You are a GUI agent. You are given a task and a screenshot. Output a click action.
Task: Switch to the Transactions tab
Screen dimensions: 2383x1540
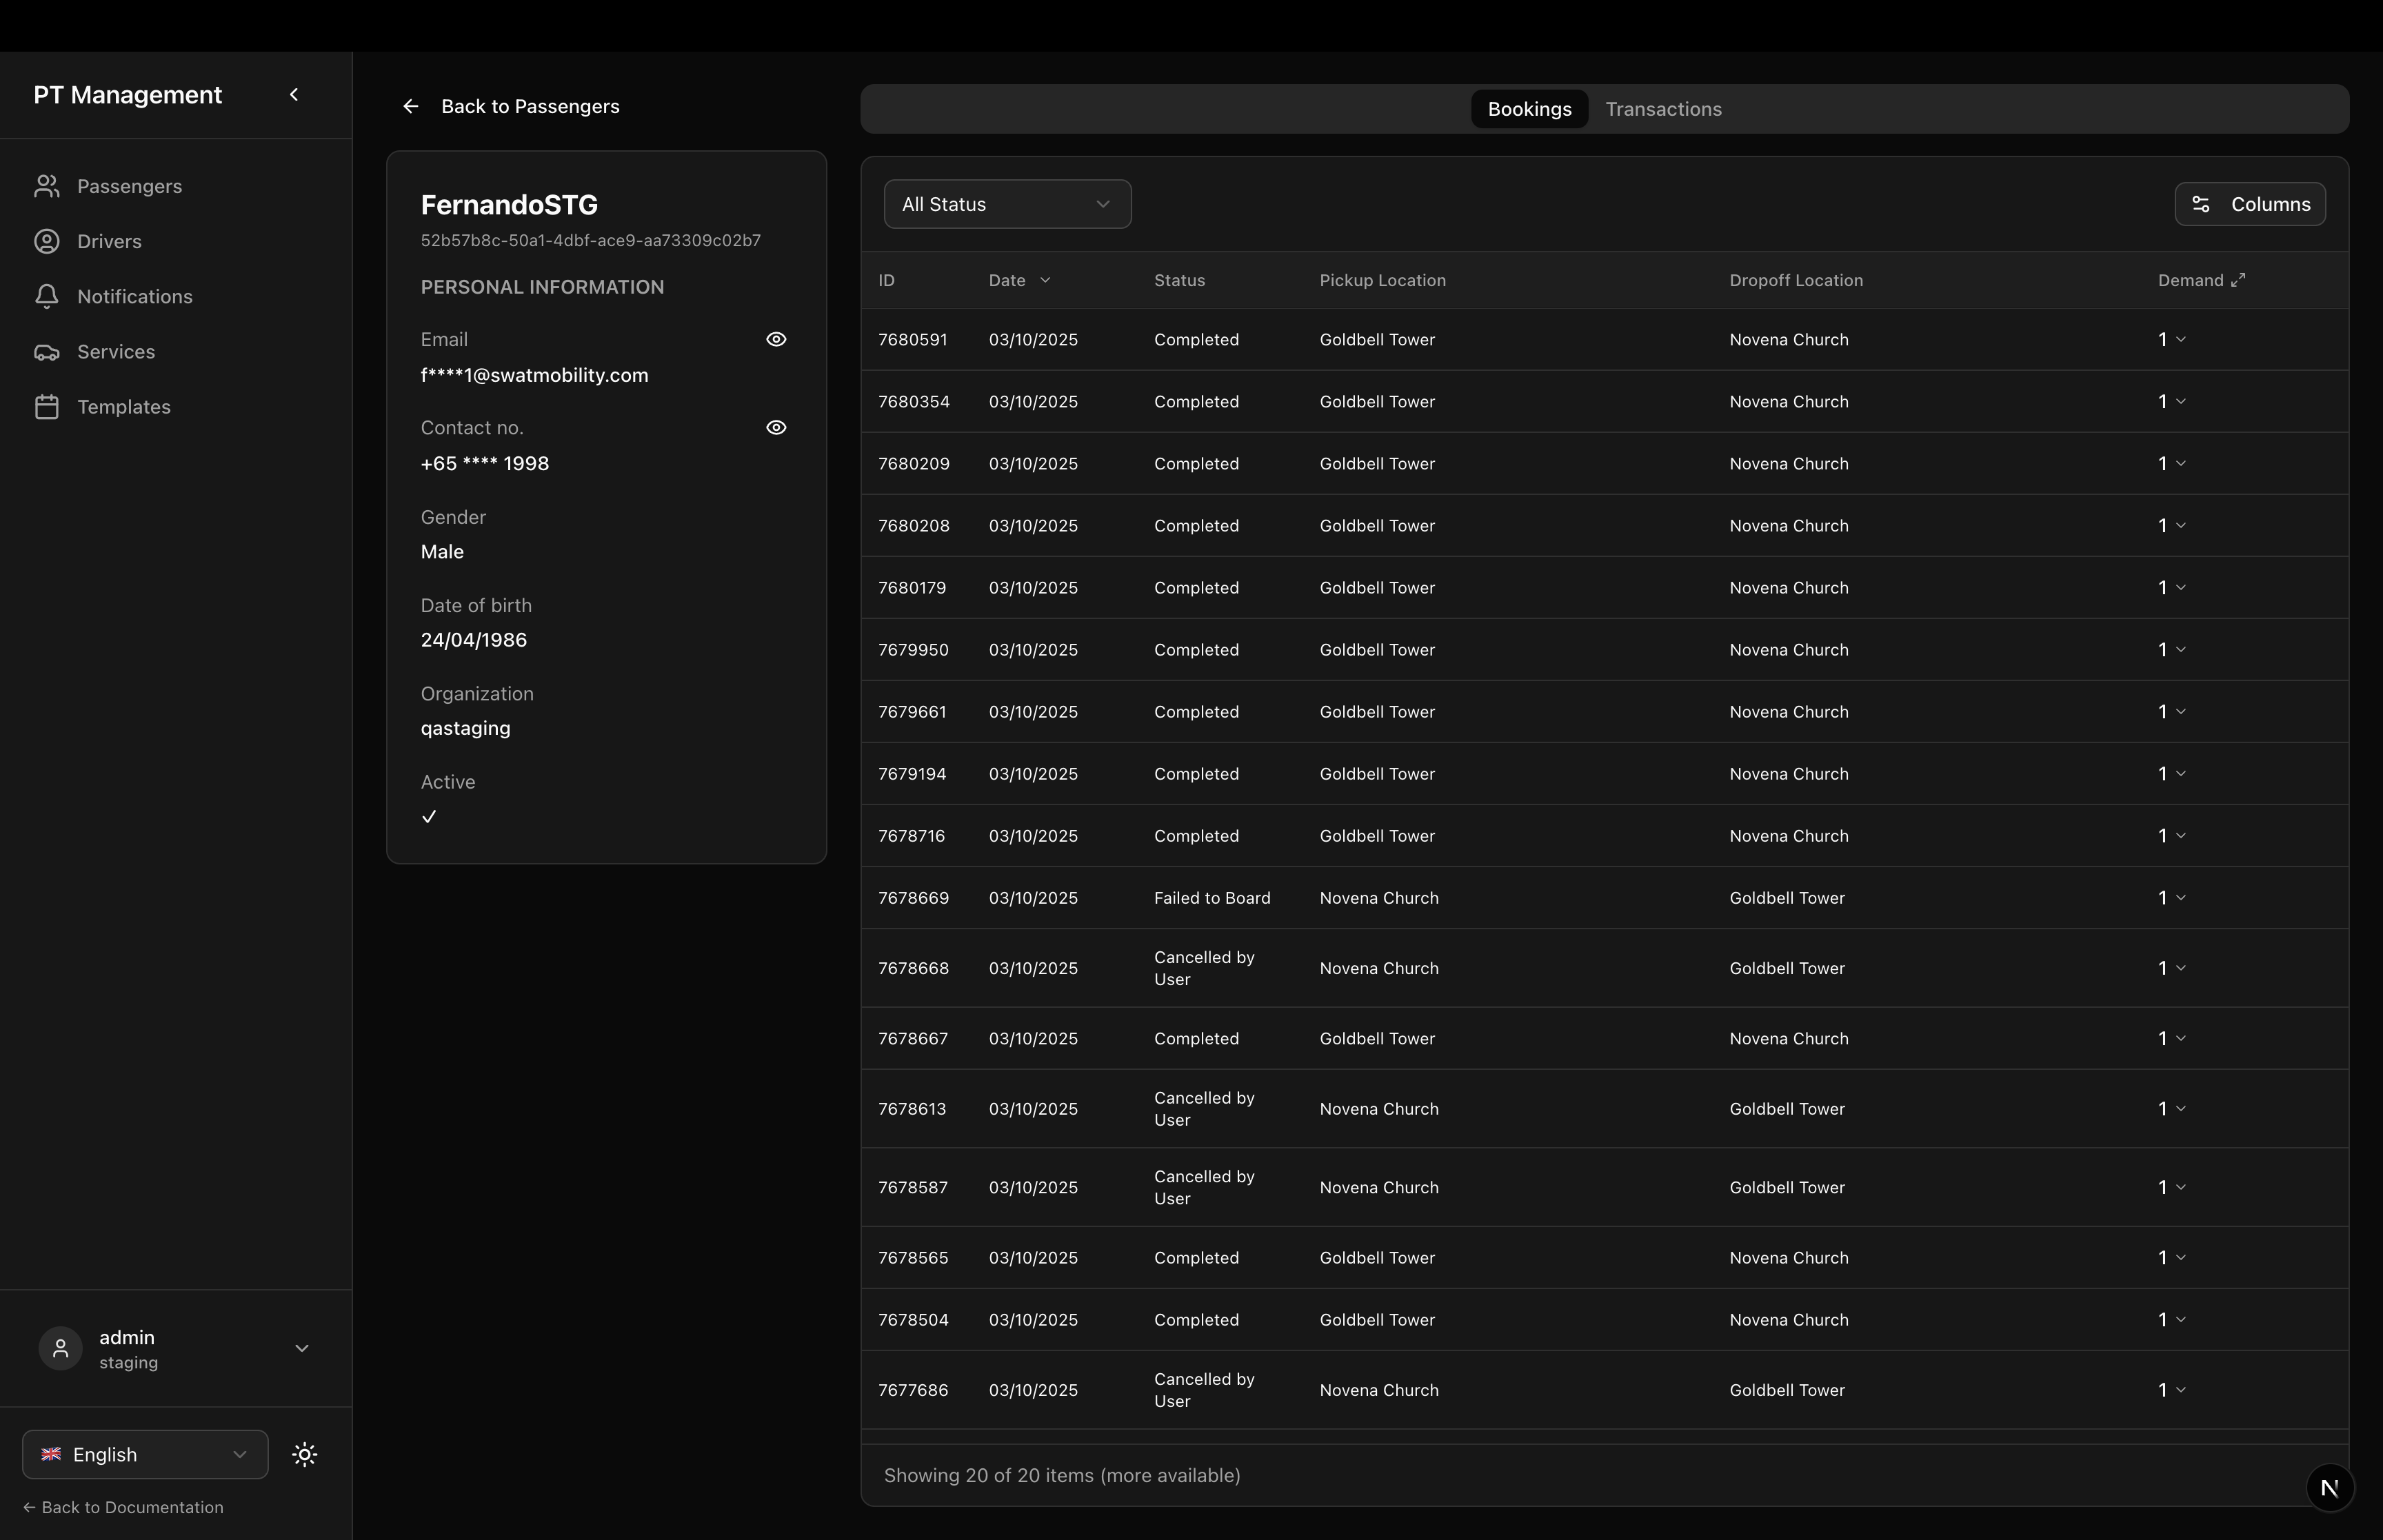[1663, 109]
